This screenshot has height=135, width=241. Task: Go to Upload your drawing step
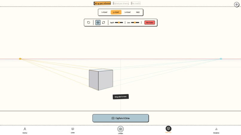click(121, 3)
